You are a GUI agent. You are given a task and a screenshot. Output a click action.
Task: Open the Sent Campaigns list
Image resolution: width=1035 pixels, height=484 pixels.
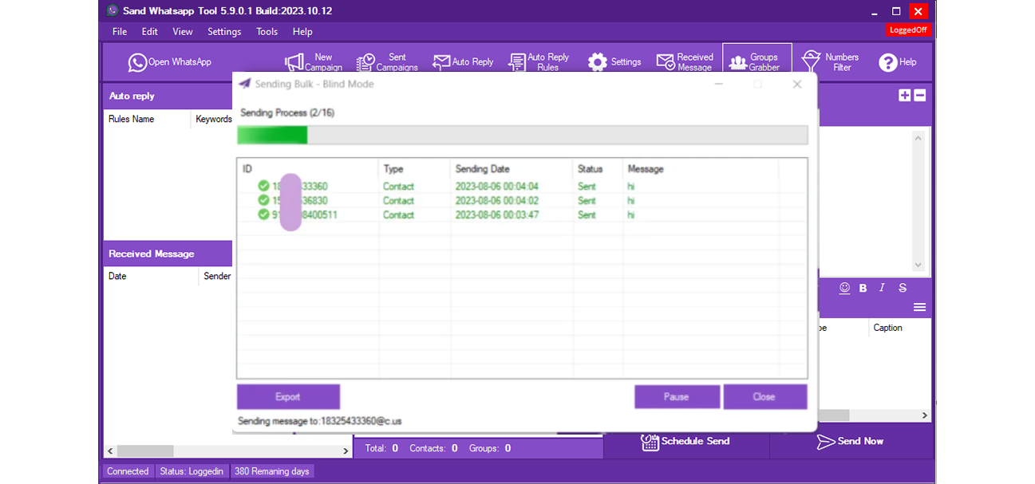[387, 62]
